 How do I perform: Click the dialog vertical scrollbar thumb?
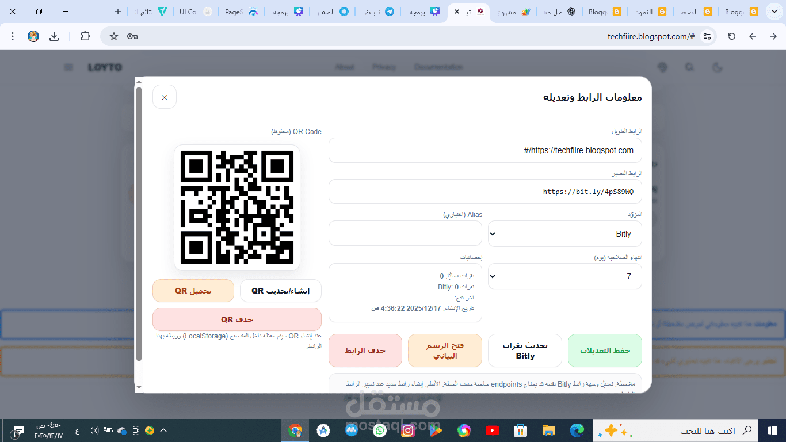(138, 224)
